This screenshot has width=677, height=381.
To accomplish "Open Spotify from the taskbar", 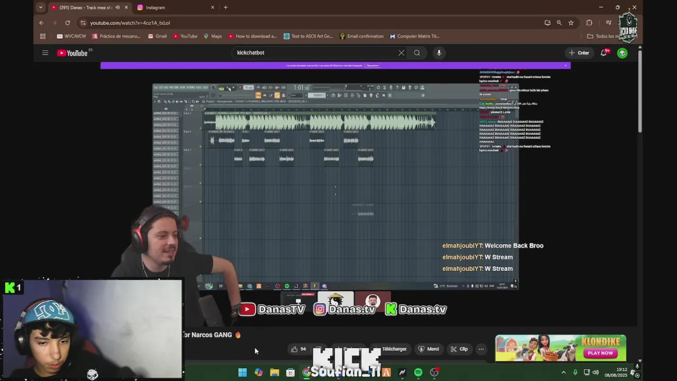I will [418, 373].
